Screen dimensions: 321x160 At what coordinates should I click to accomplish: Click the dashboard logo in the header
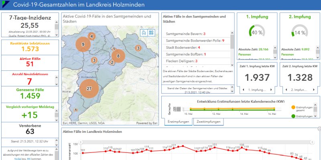pos(6,4)
